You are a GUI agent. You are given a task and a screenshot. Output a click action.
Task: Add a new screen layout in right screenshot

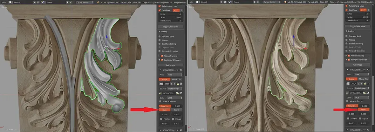coord(222,2)
